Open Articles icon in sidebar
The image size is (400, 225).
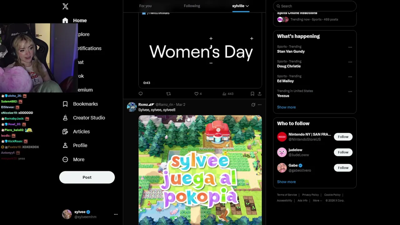pos(65,132)
